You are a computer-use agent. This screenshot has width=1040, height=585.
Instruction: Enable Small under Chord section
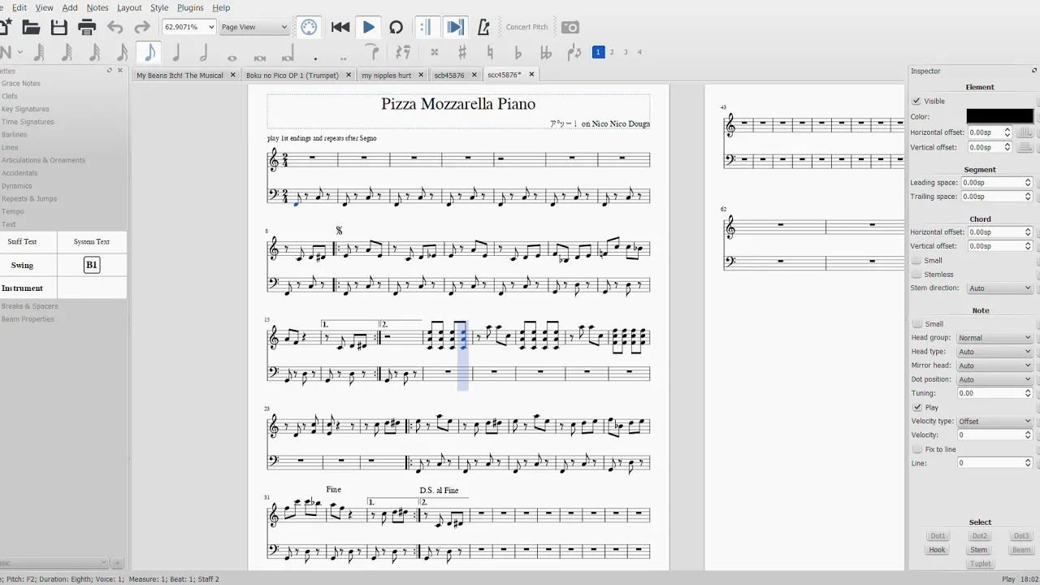(x=916, y=261)
